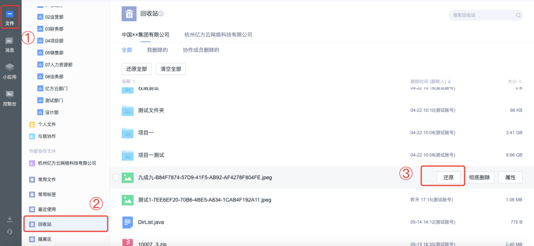534x246 pixels.
Task: Click the star icon beside 常用文件
Action: [x=32, y=179]
